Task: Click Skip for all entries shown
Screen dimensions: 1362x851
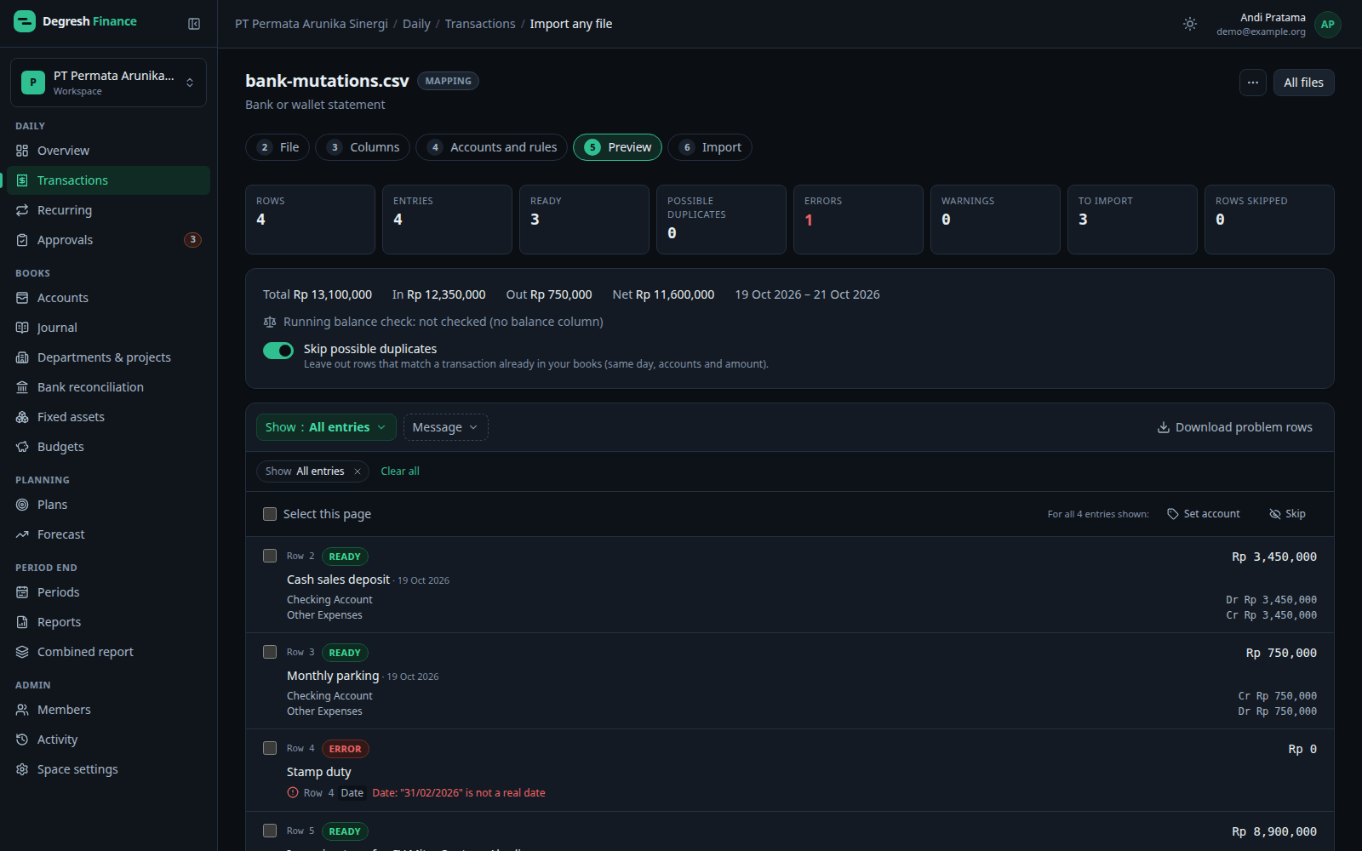Action: pos(1287,514)
